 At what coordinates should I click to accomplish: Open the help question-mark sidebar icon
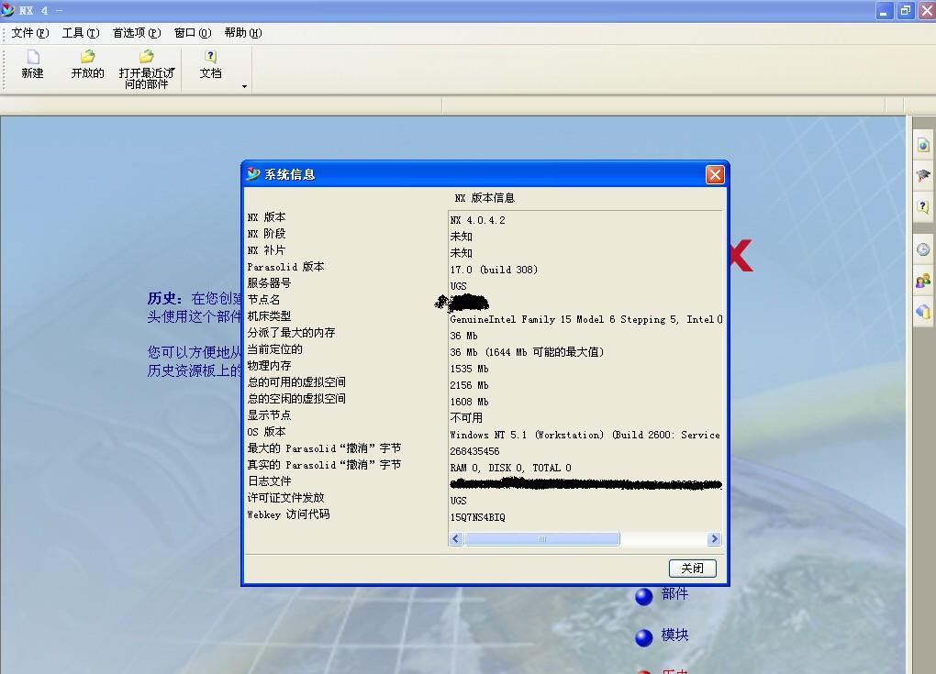923,206
